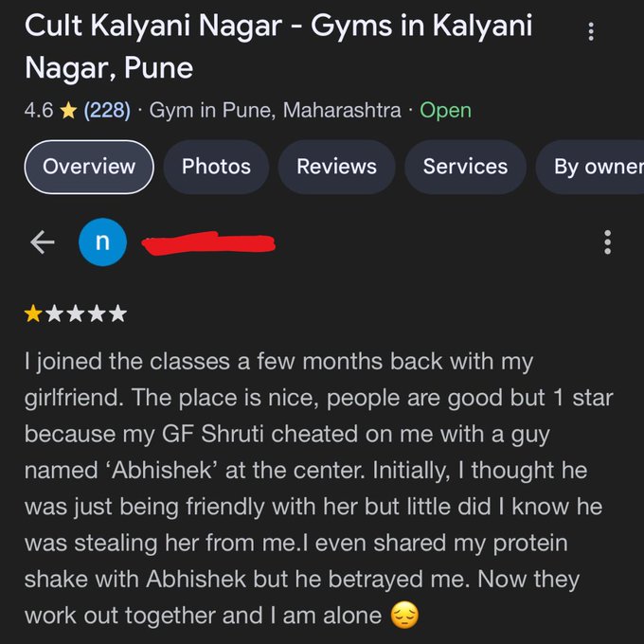Viewport: 644px width, 644px height.
Task: Click the yellow rating star beside 4.6
Action: (68, 111)
